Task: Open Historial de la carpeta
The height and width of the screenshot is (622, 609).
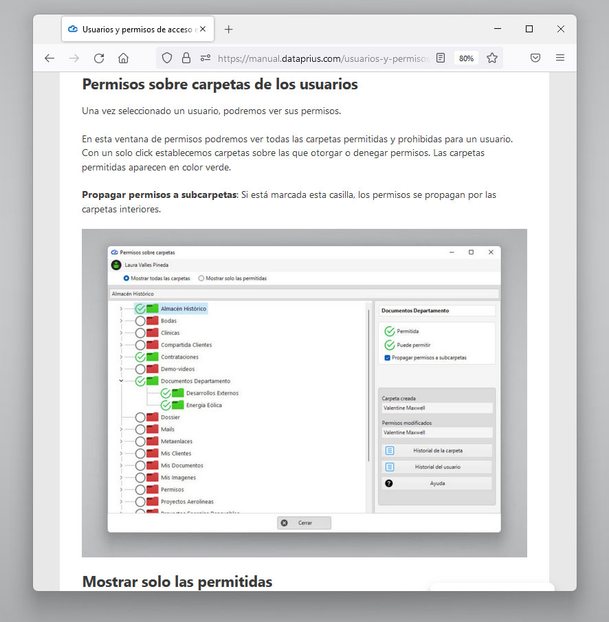Action: (x=436, y=451)
